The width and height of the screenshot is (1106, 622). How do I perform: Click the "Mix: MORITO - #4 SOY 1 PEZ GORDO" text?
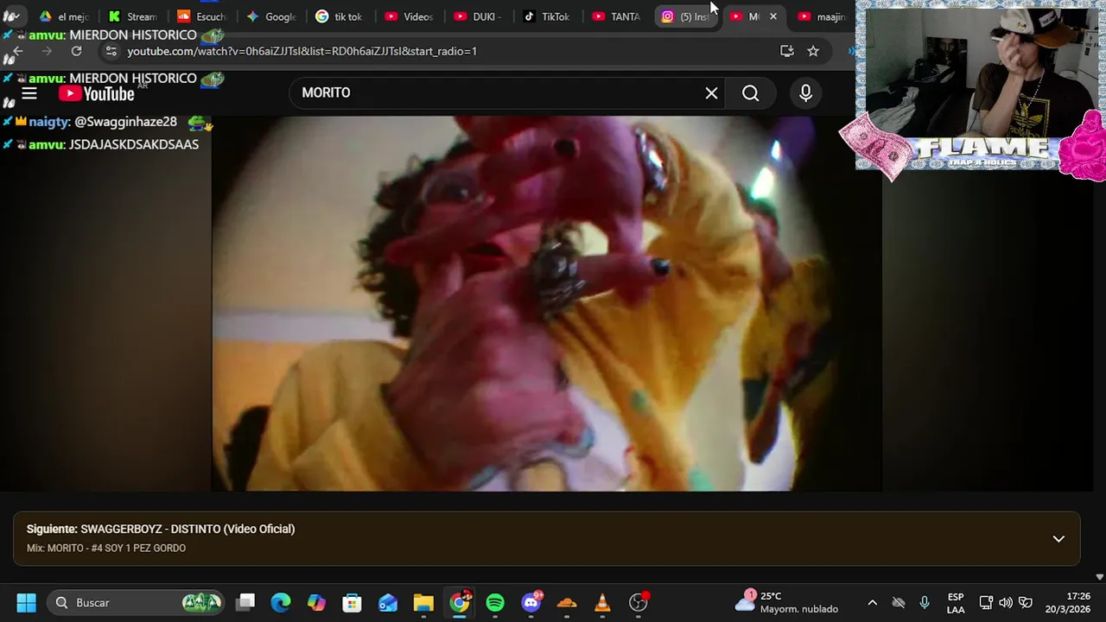106,548
